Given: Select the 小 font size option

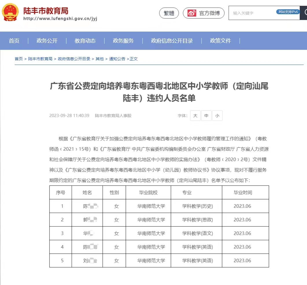Looking at the screenshot, I should point(217,116).
